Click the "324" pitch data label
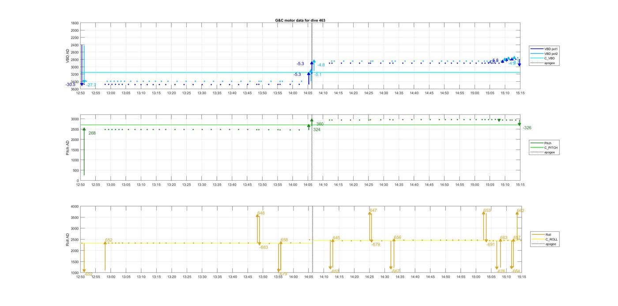618x306 pixels. coord(317,130)
